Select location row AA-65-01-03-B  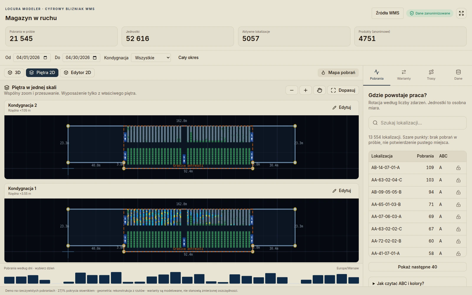417,204
